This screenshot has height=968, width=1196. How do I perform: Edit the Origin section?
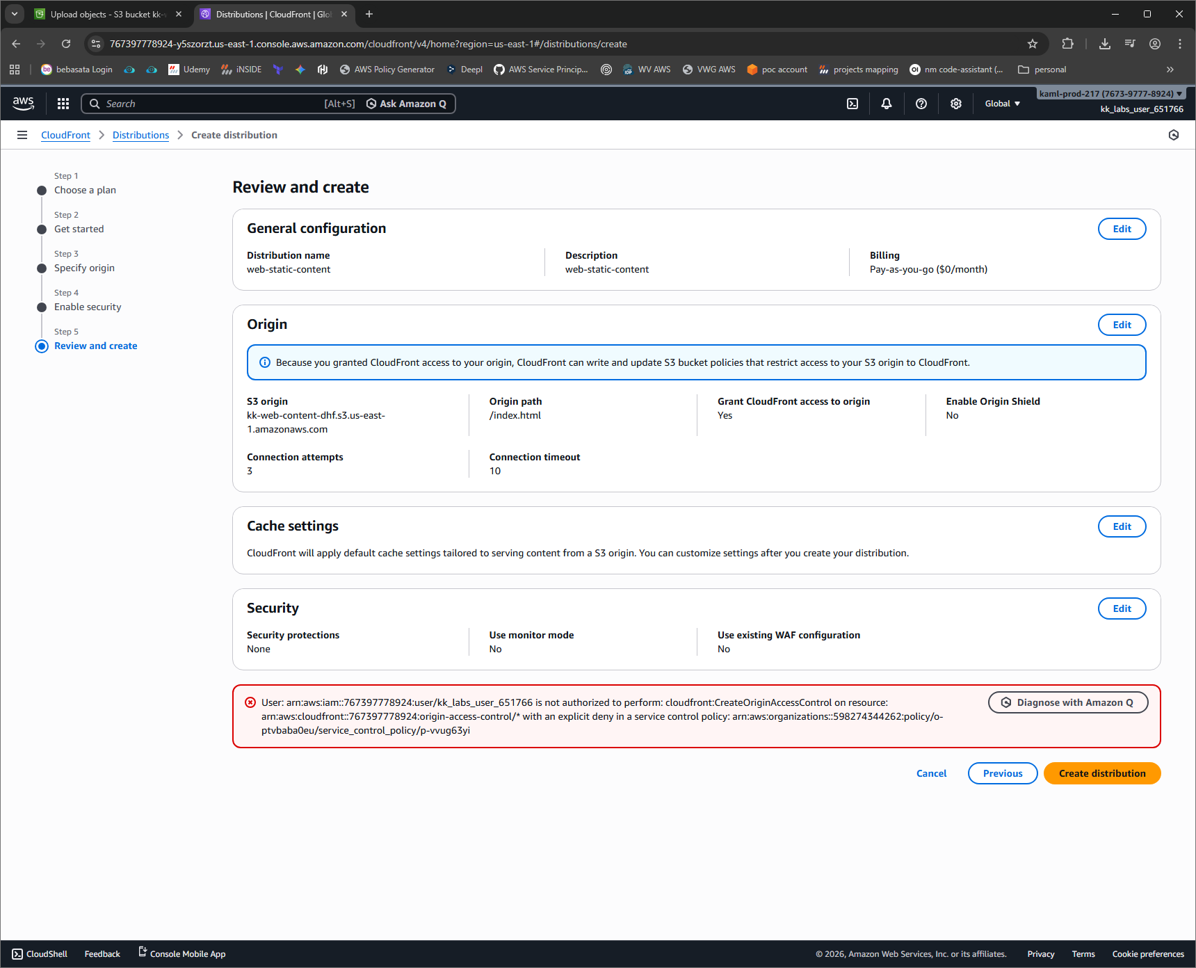tap(1122, 325)
